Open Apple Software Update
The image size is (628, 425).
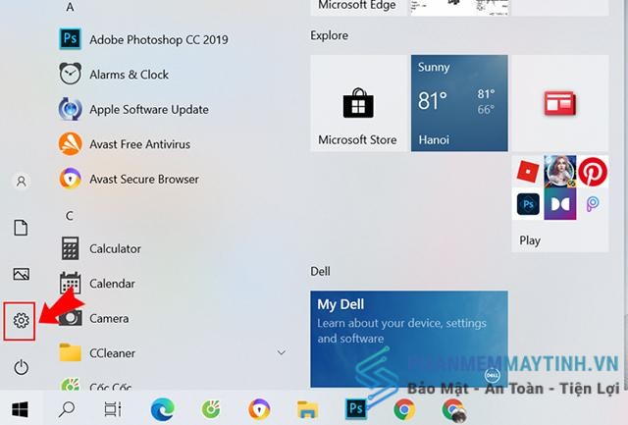click(133, 109)
